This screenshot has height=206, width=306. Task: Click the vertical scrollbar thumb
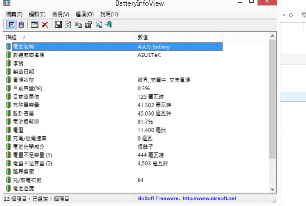[272, 99]
